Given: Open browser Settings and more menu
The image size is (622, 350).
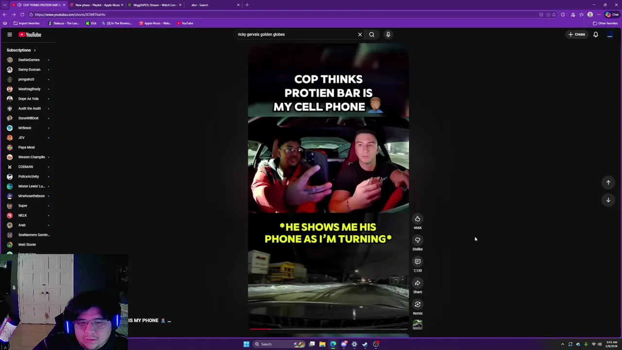Looking at the screenshot, I should click(x=599, y=15).
